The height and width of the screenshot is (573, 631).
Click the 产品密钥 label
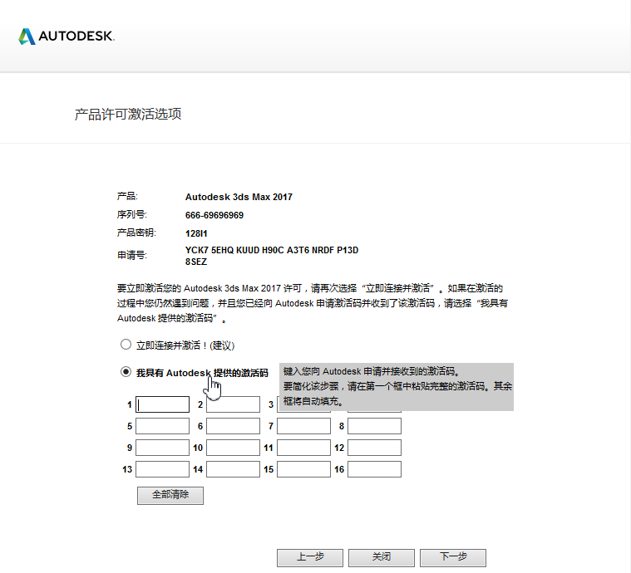tap(136, 233)
